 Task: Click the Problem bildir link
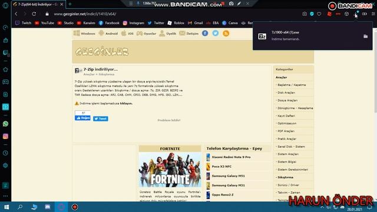click(169, 120)
